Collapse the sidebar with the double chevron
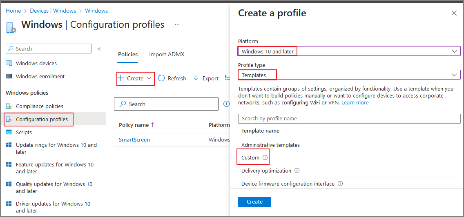The width and height of the screenshot is (464, 217). point(99,49)
